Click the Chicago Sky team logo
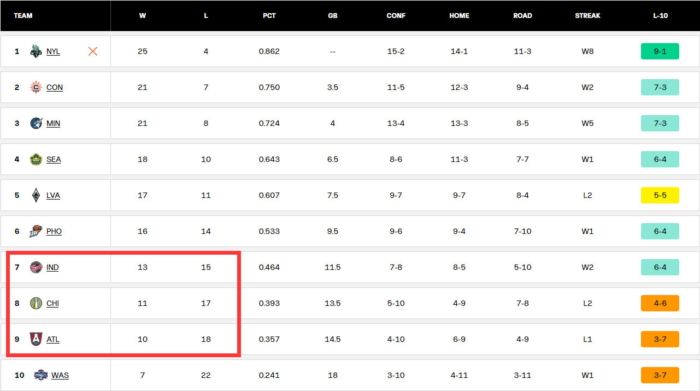700x391 pixels. (36, 303)
